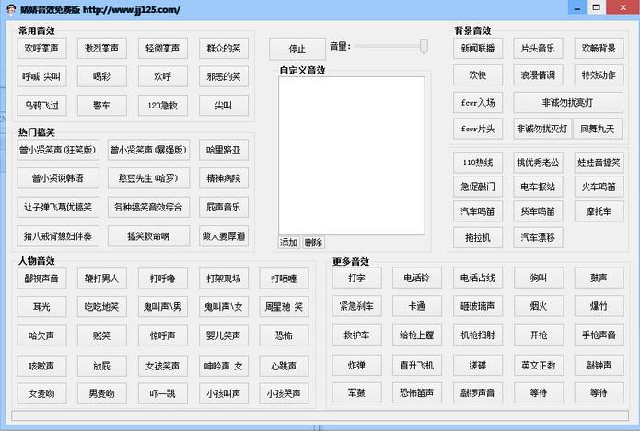The height and width of the screenshot is (431, 640).
Task: Trigger the 汽车漂移 sound button
Action: [537, 237]
